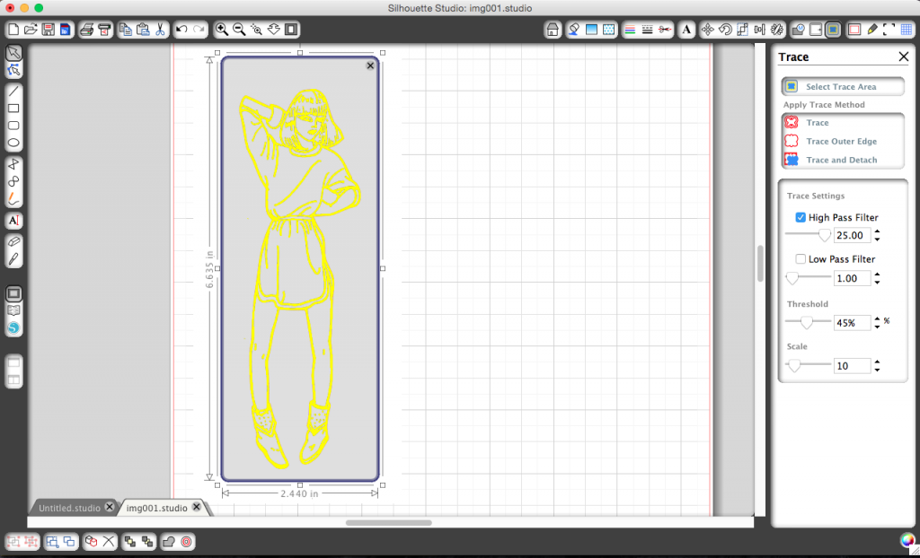Close the Trace panel

click(904, 57)
